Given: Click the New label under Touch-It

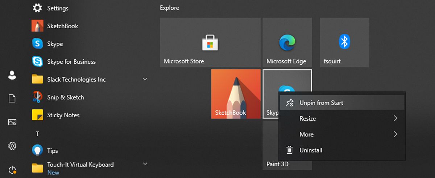Looking at the screenshot, I should point(53,173).
